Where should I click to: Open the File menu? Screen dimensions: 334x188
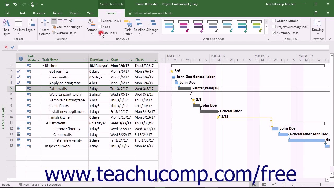click(x=8, y=13)
